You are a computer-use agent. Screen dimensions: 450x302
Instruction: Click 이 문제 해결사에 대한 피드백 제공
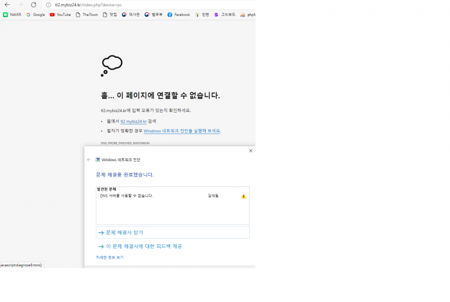pyautogui.click(x=140, y=246)
